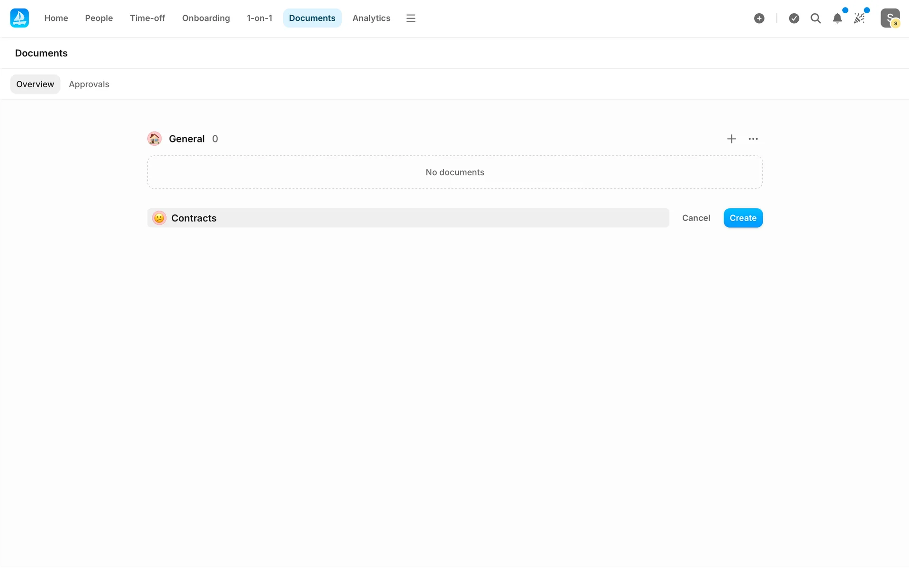Image resolution: width=909 pixels, height=568 pixels.
Task: Open search via magnifier icon
Action: [815, 18]
